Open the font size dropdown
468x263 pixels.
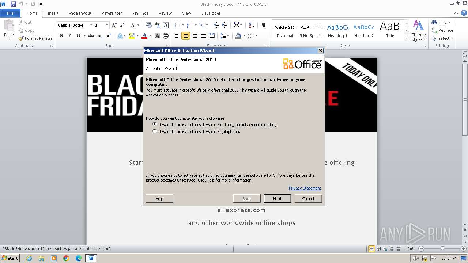107,25
